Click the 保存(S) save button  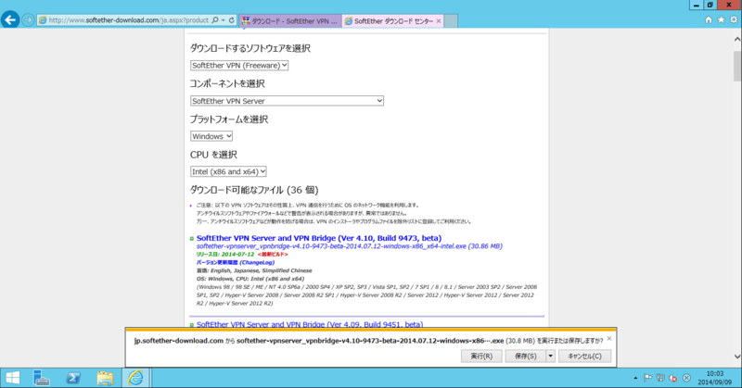click(x=525, y=357)
